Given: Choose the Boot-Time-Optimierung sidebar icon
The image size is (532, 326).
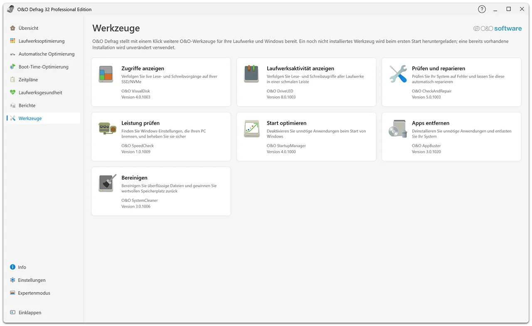Looking at the screenshot, I should click(x=12, y=67).
